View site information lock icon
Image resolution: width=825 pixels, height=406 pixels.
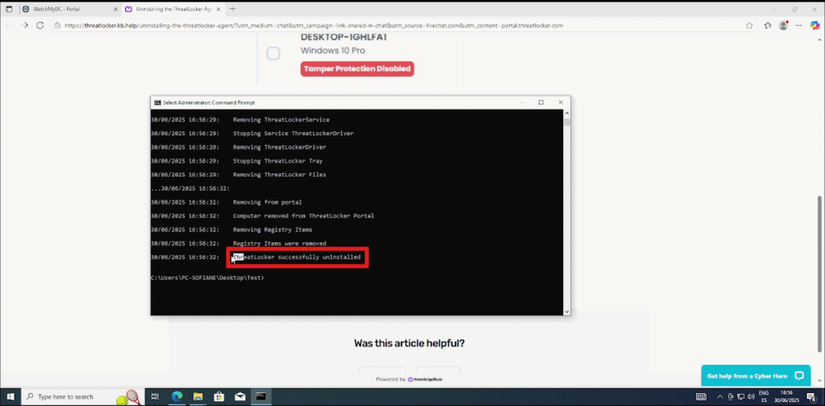click(57, 25)
